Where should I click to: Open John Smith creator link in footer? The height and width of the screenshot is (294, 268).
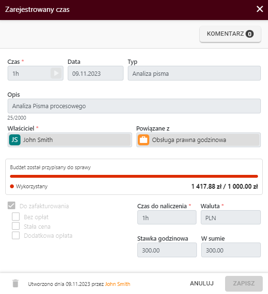point(117,284)
